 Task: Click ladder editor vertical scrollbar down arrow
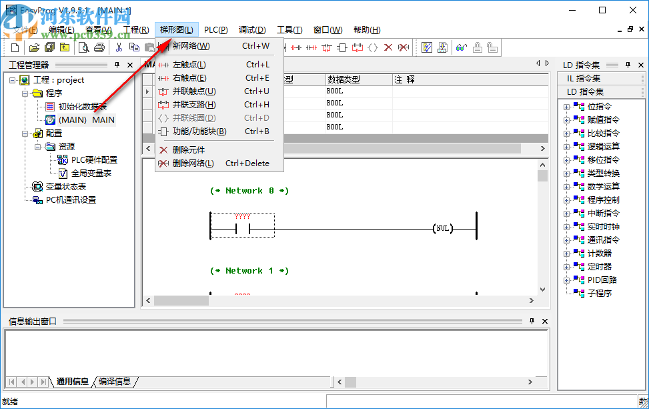coord(543,290)
